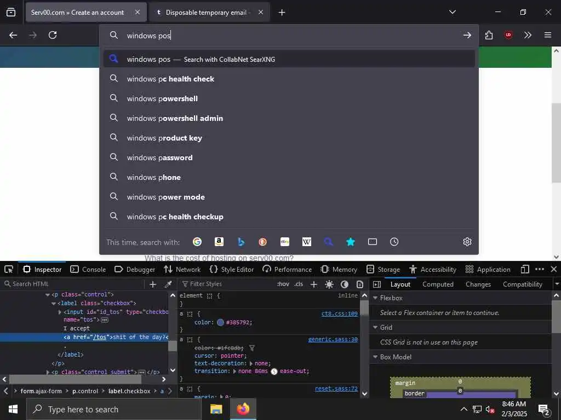Open the Extensions puzzle icon

[x=489, y=35]
